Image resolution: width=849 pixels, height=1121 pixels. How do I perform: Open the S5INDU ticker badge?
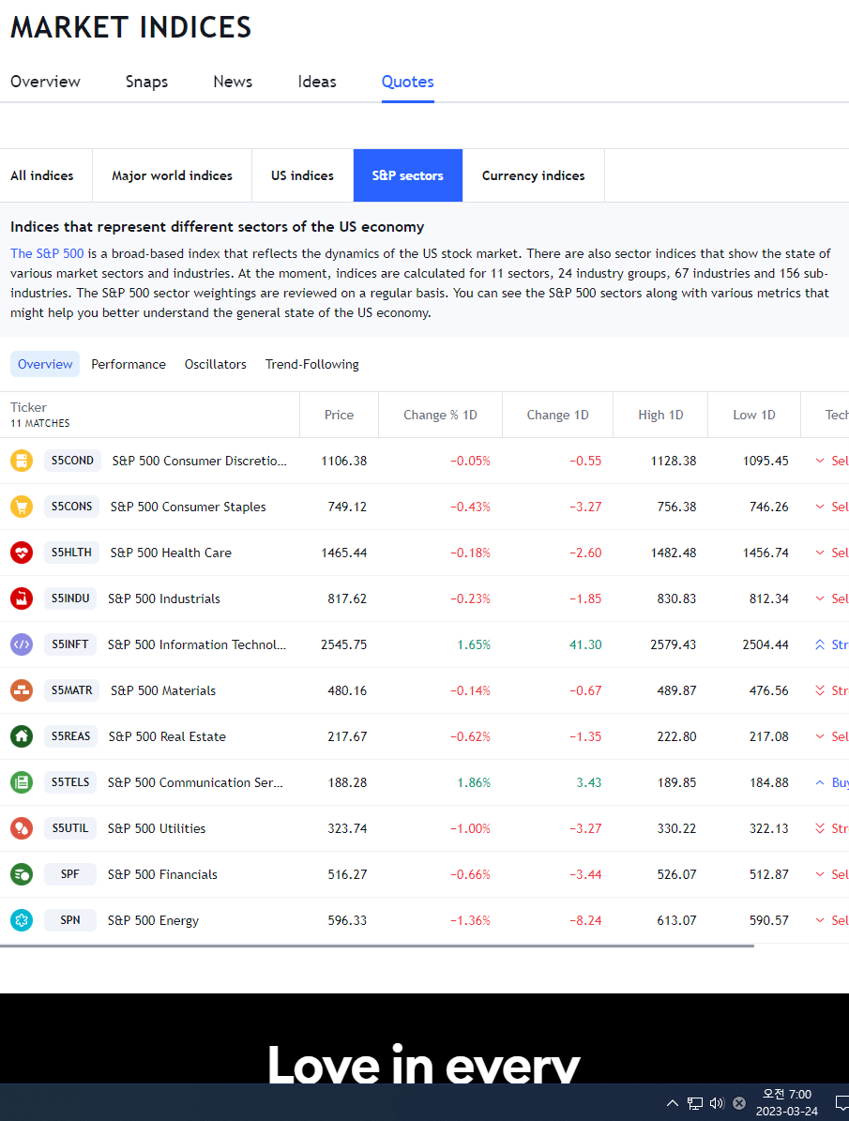pos(70,598)
